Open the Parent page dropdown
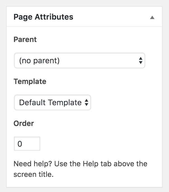This screenshot has height=192, width=169. pos(80,60)
